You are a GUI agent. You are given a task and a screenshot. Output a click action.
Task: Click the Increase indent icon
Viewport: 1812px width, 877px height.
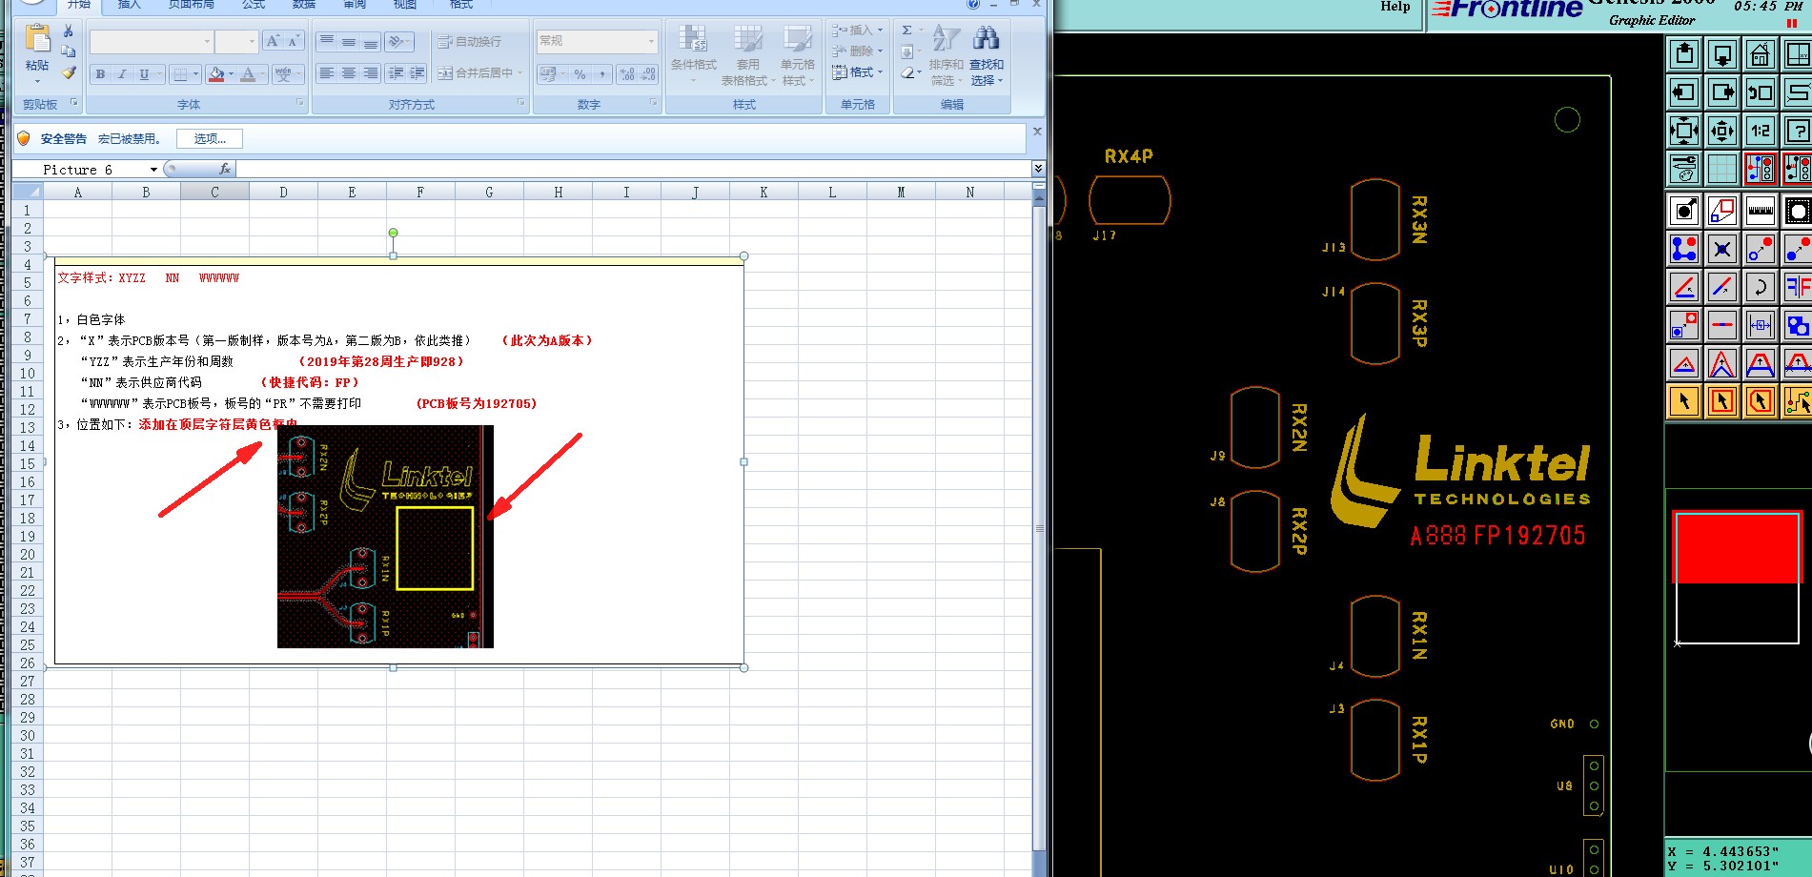click(417, 73)
